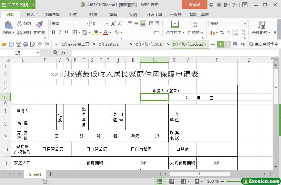Open the number format dropdown showing 常规
The height and width of the screenshot is (185, 281).
tap(245, 24)
